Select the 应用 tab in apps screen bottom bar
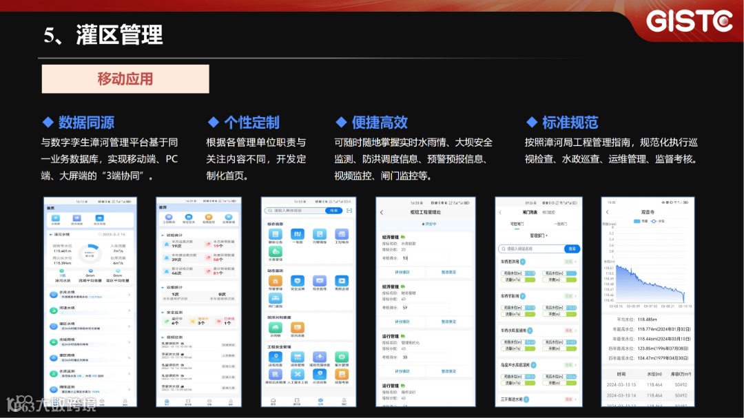The height and width of the screenshot is (418, 744). coord(320,401)
